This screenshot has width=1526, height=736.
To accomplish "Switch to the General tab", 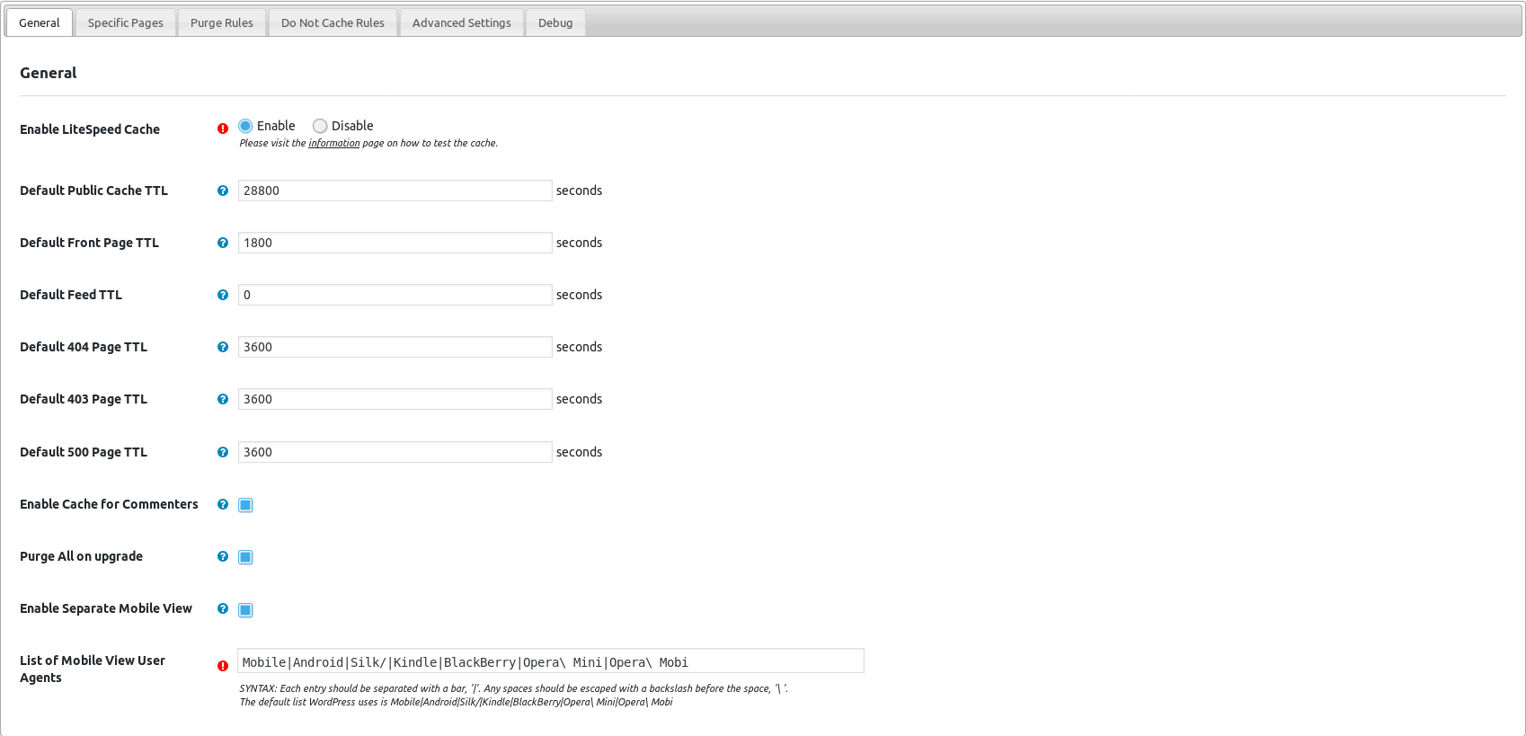I will coord(40,22).
